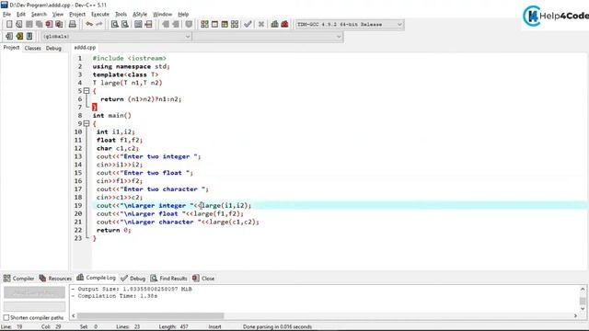Viewport: 589px width, 331px height.
Task: Click the Insert snippet icon on second toolbar
Action: pyautogui.click(x=9, y=37)
